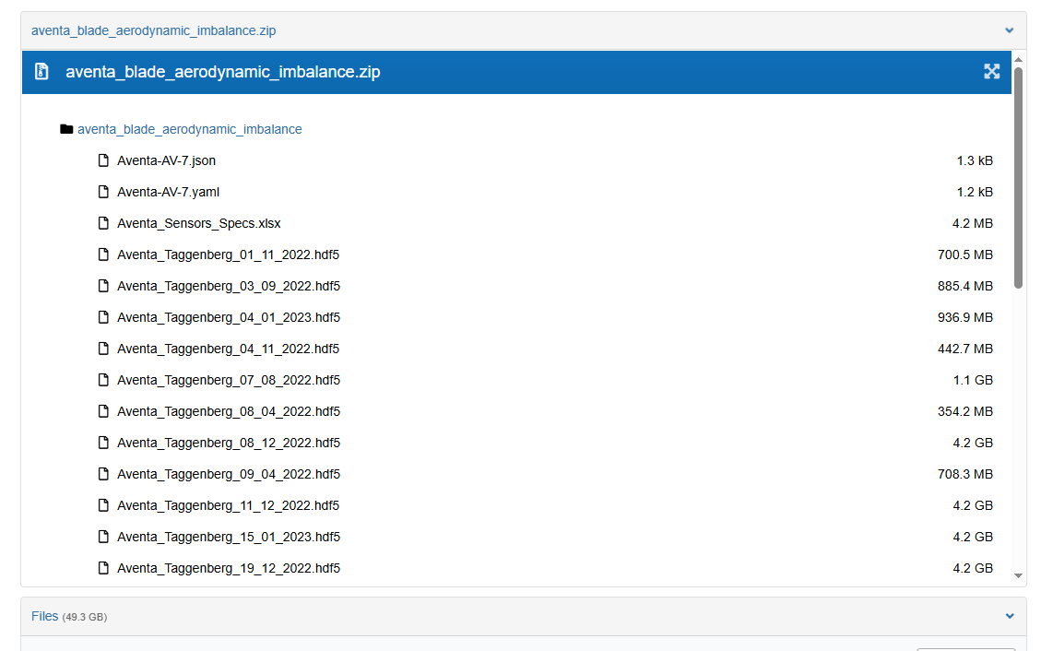The image size is (1041, 651).
Task: Click the zip archive icon in blue header
Action: (x=41, y=72)
